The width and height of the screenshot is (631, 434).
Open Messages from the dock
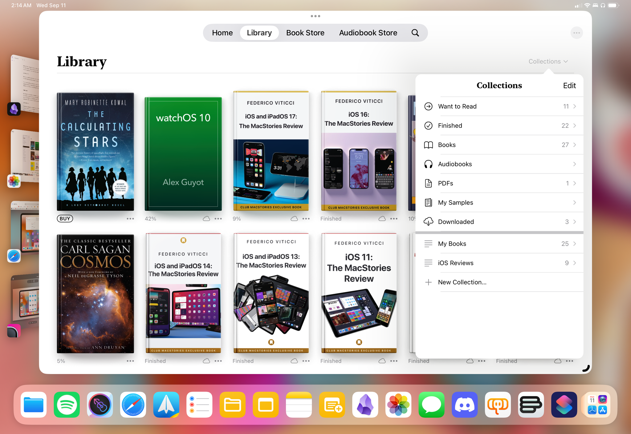click(431, 404)
